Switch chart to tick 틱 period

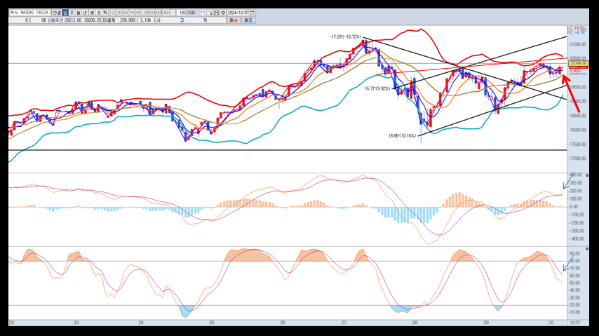click(105, 13)
